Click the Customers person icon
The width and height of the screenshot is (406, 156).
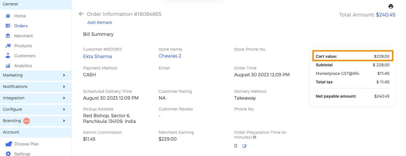[x=8, y=56]
